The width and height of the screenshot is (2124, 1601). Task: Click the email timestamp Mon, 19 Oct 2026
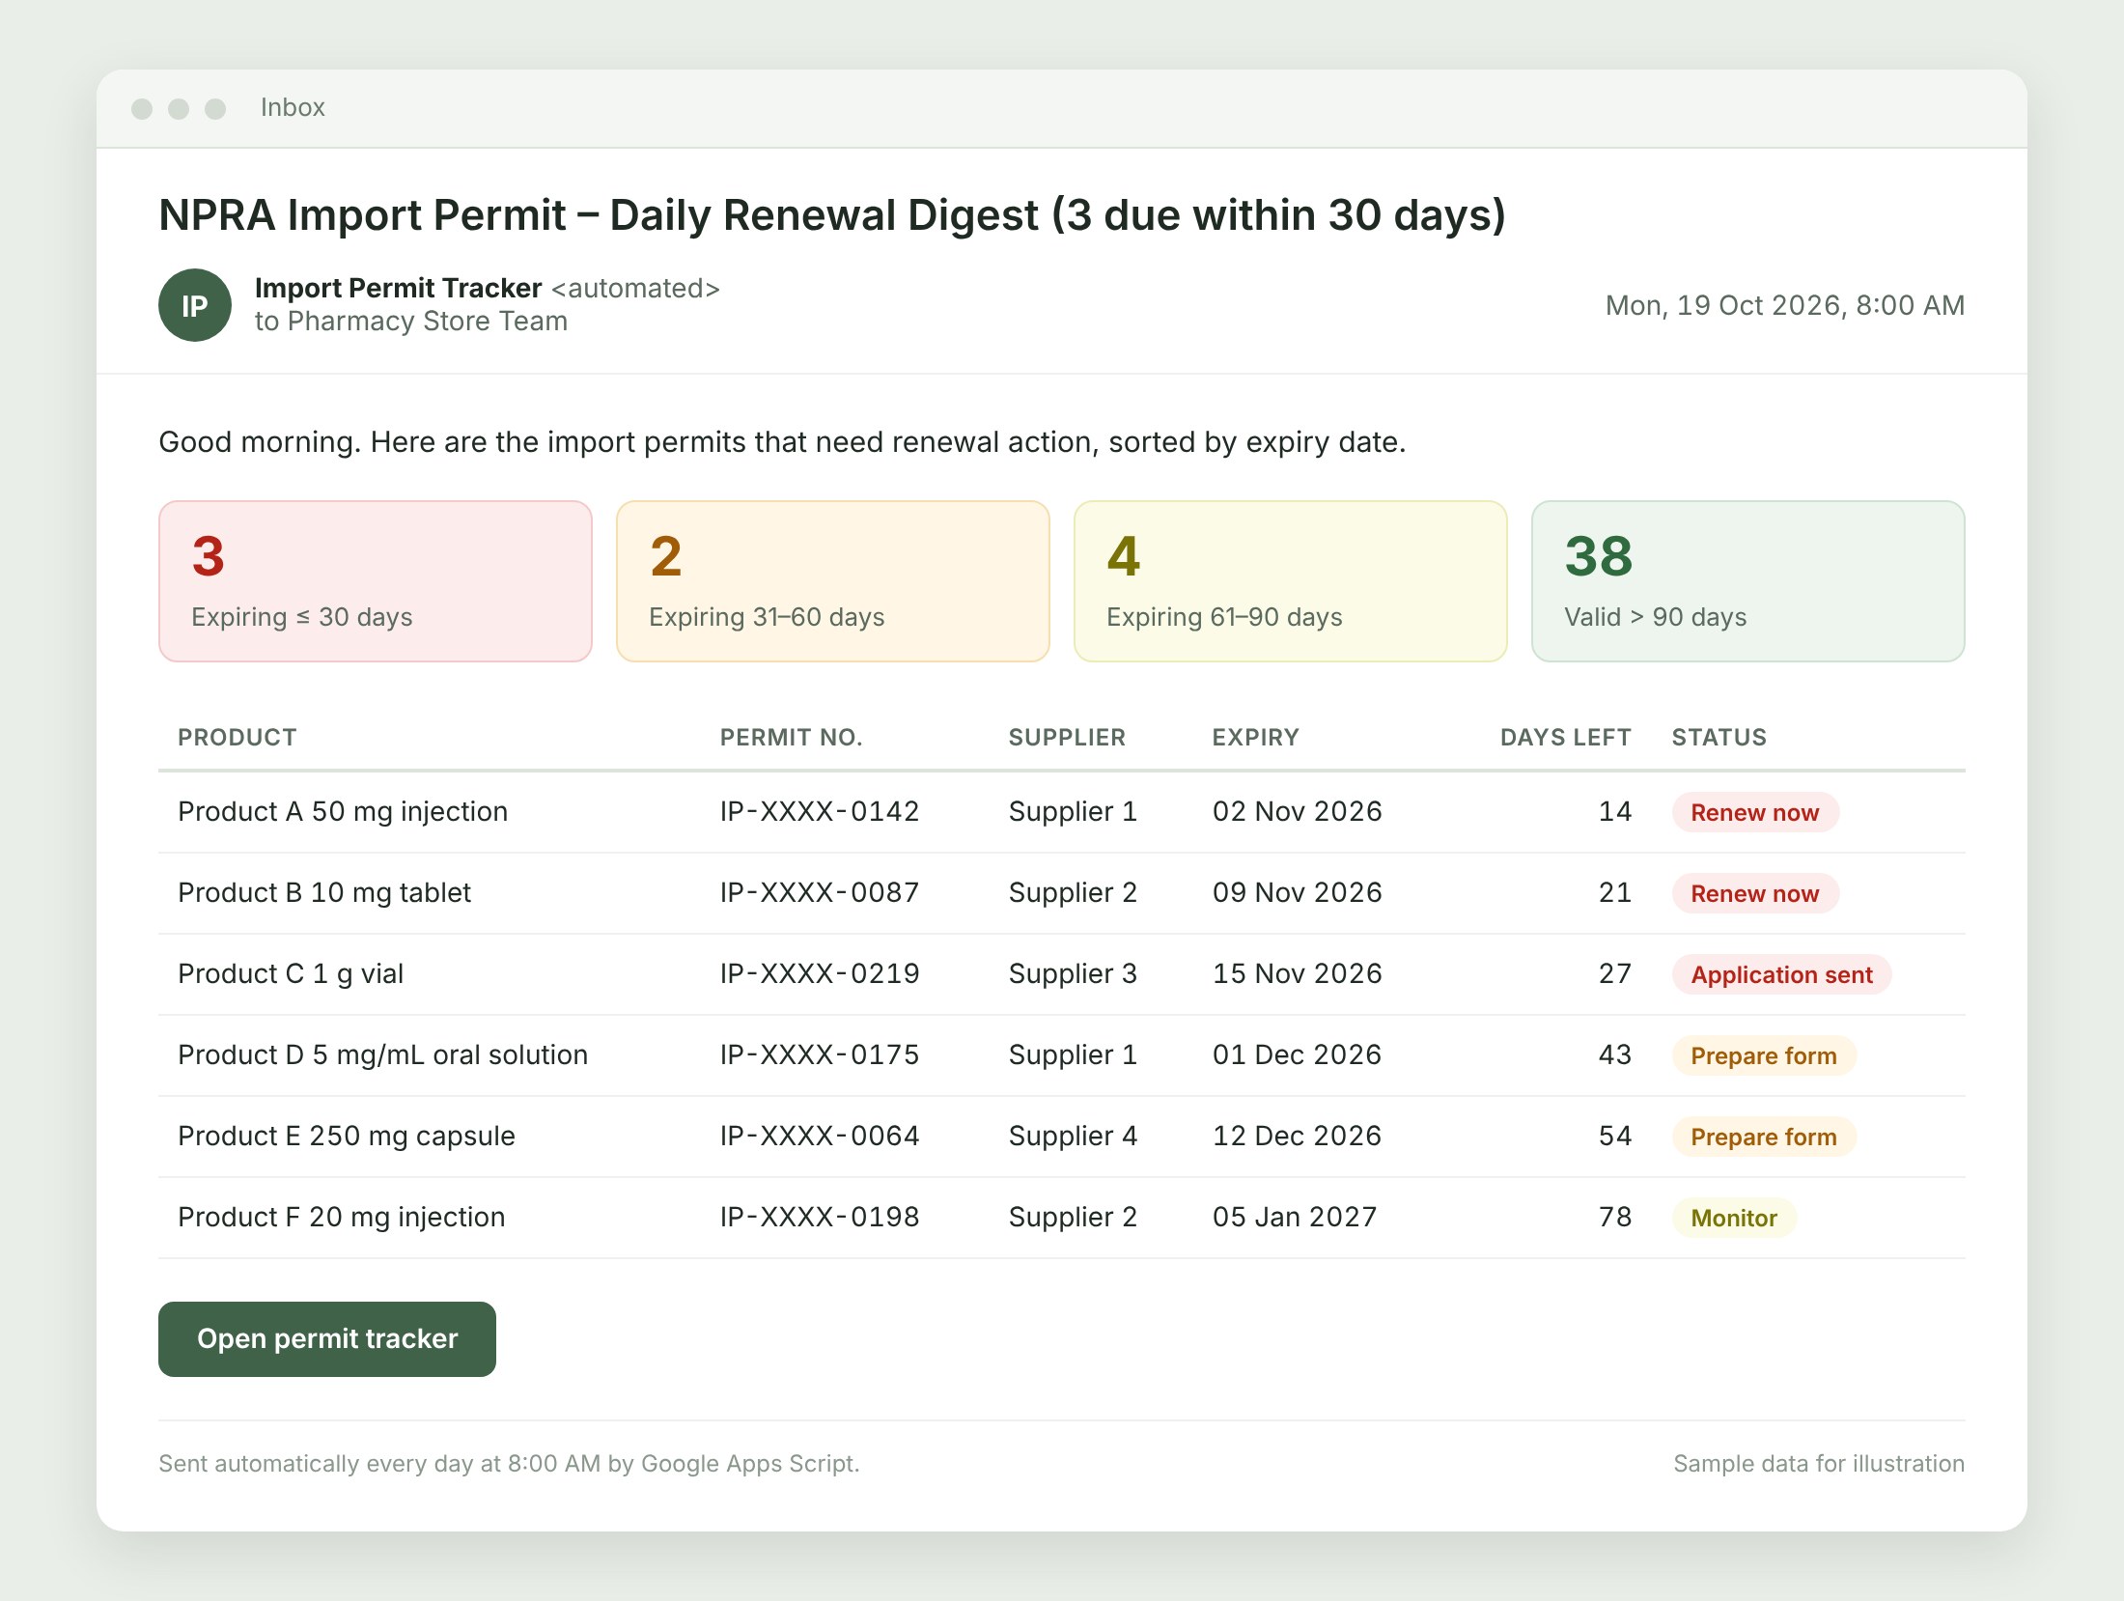click(x=1785, y=305)
